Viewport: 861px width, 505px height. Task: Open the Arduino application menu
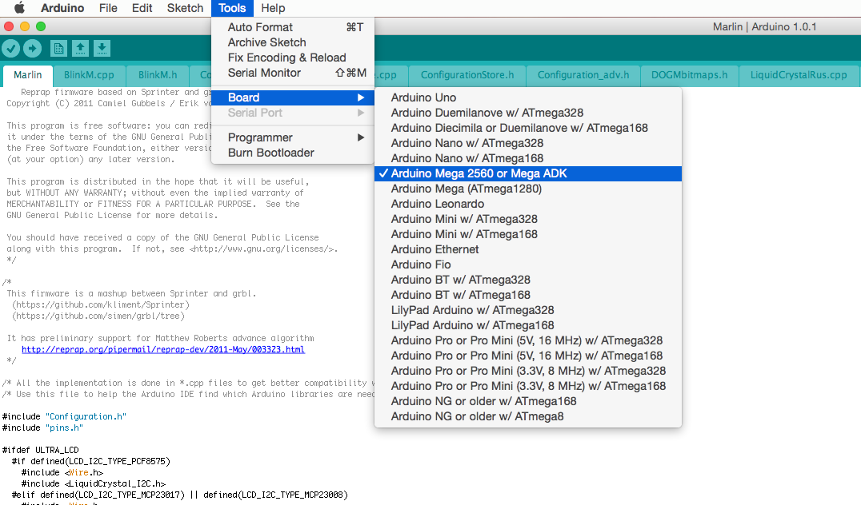click(x=62, y=8)
